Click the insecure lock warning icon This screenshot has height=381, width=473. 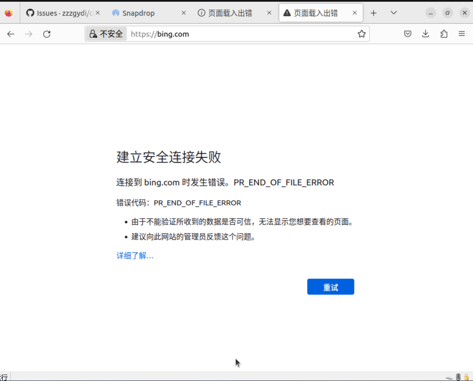[93, 34]
